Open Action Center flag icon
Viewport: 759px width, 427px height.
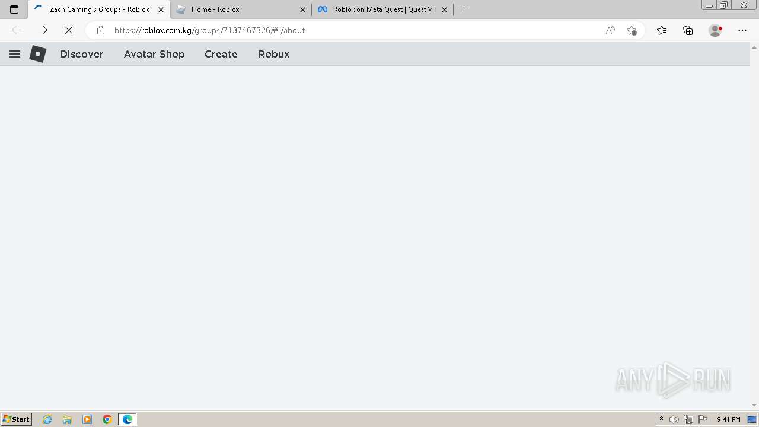click(x=703, y=419)
